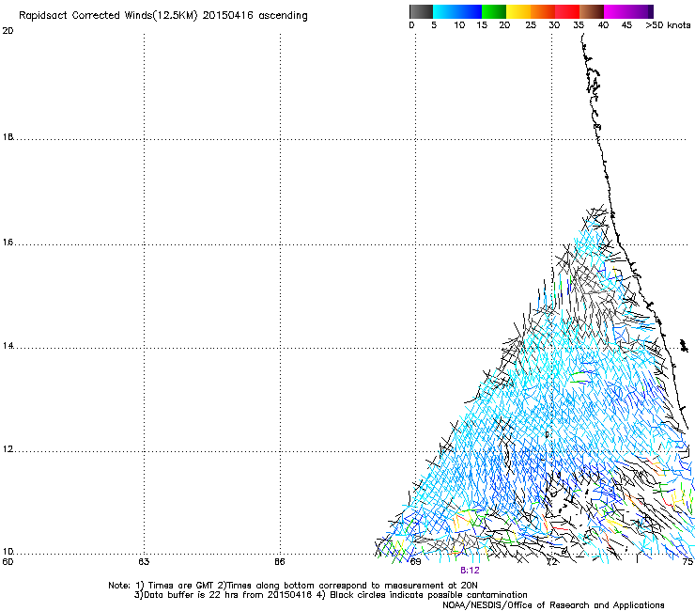Click the latitude axis label '12'
This screenshot has width=695, height=611.
tap(8, 449)
